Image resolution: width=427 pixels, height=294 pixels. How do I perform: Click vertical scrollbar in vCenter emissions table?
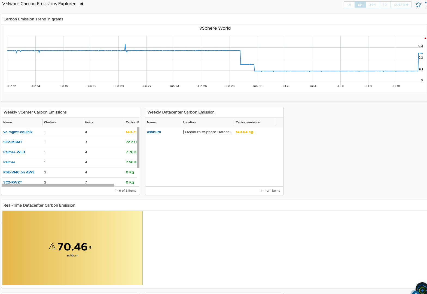tap(138, 147)
